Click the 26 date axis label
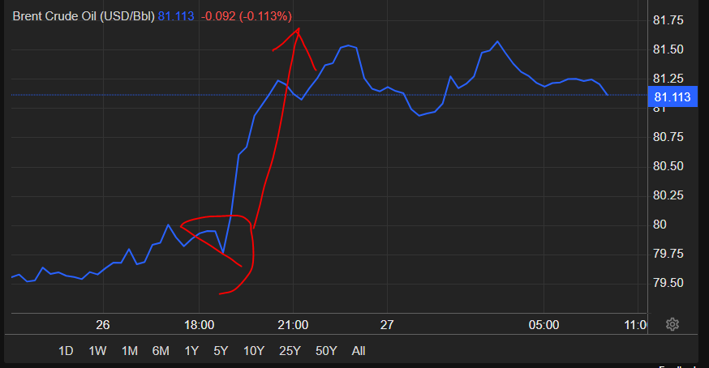Screen dimensions: 709x368 102,325
